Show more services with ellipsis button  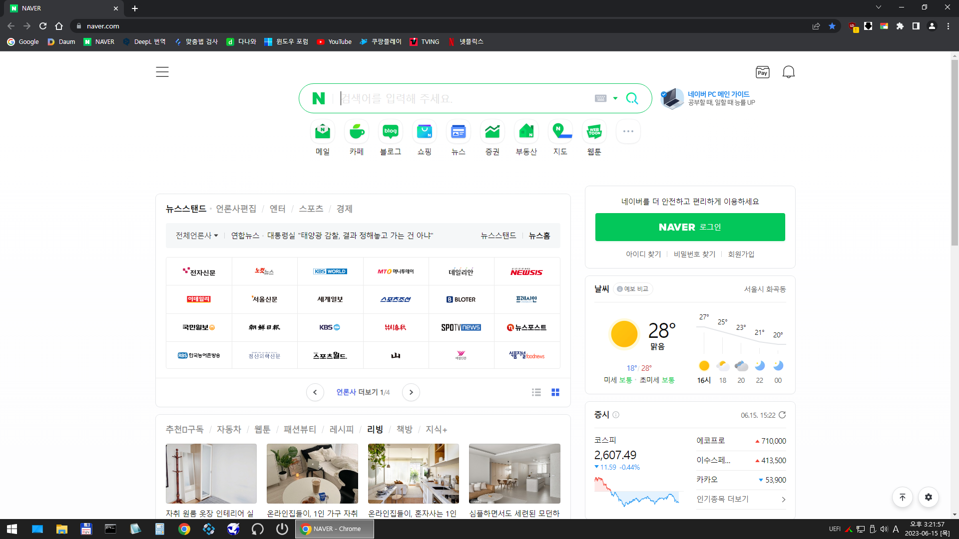[x=628, y=131]
